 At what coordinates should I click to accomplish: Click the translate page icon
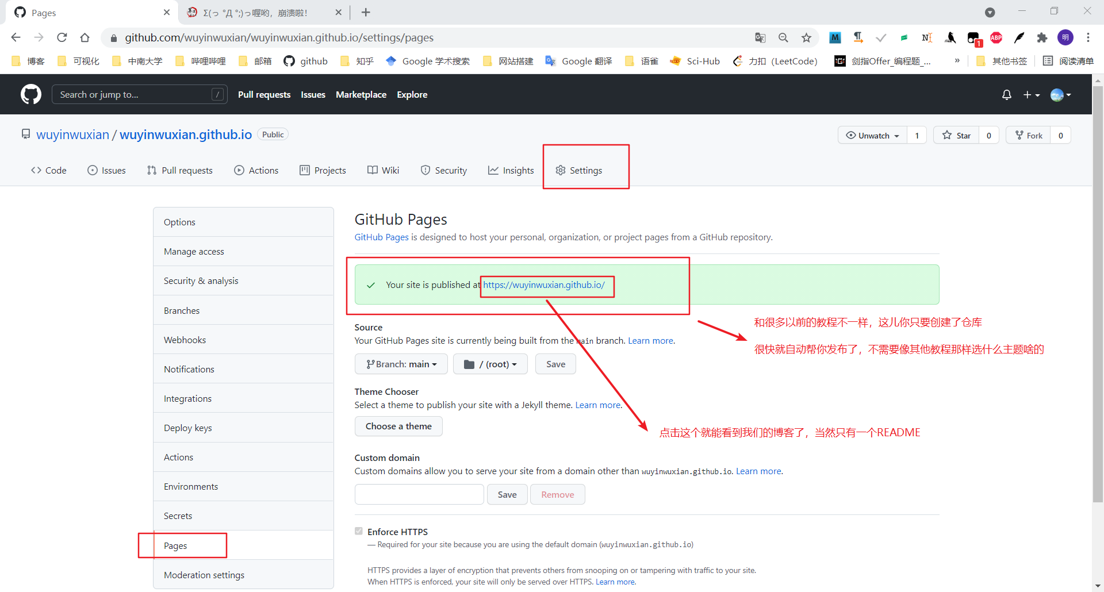(x=760, y=37)
